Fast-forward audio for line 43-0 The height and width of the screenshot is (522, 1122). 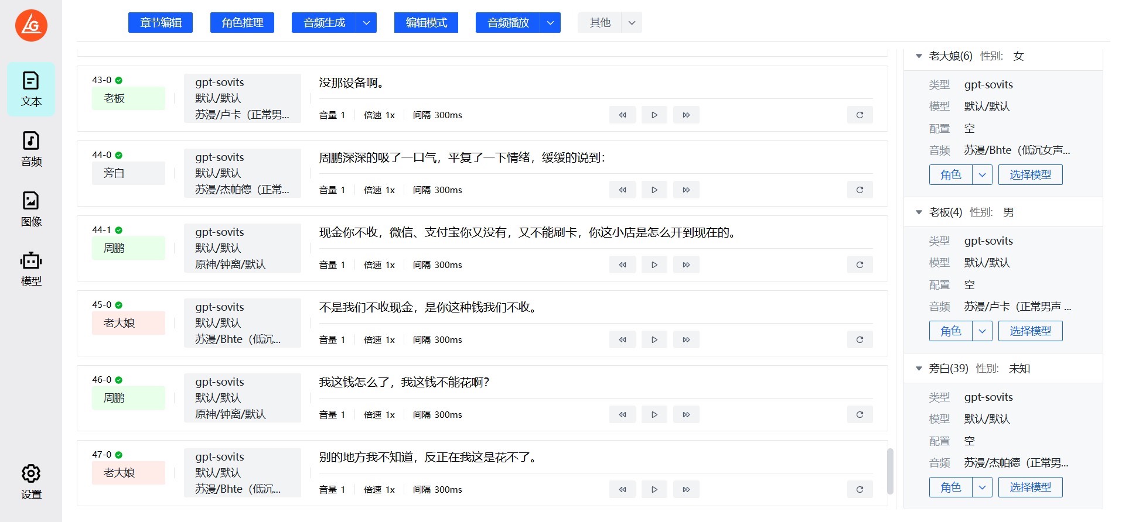686,115
